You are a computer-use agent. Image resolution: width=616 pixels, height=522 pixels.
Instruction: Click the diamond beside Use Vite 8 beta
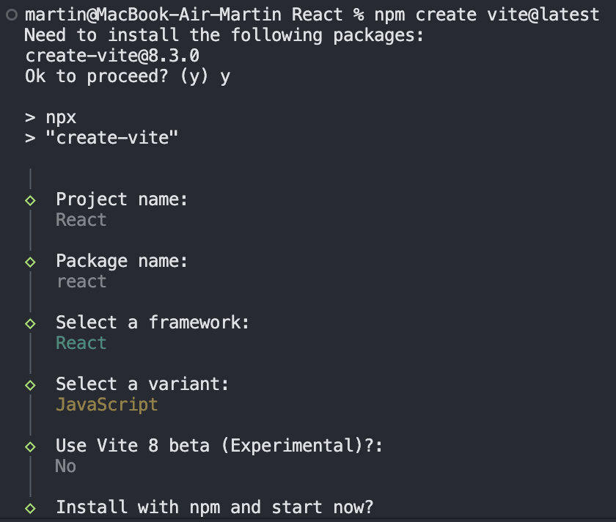(x=31, y=446)
